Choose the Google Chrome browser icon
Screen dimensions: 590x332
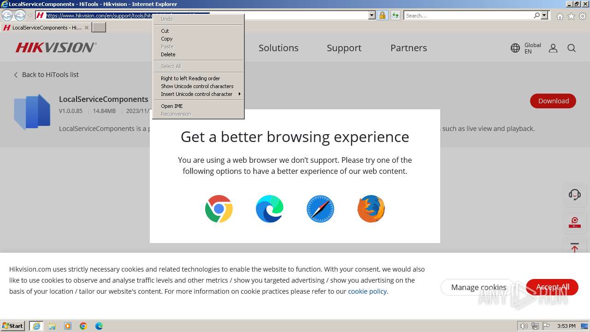219,209
